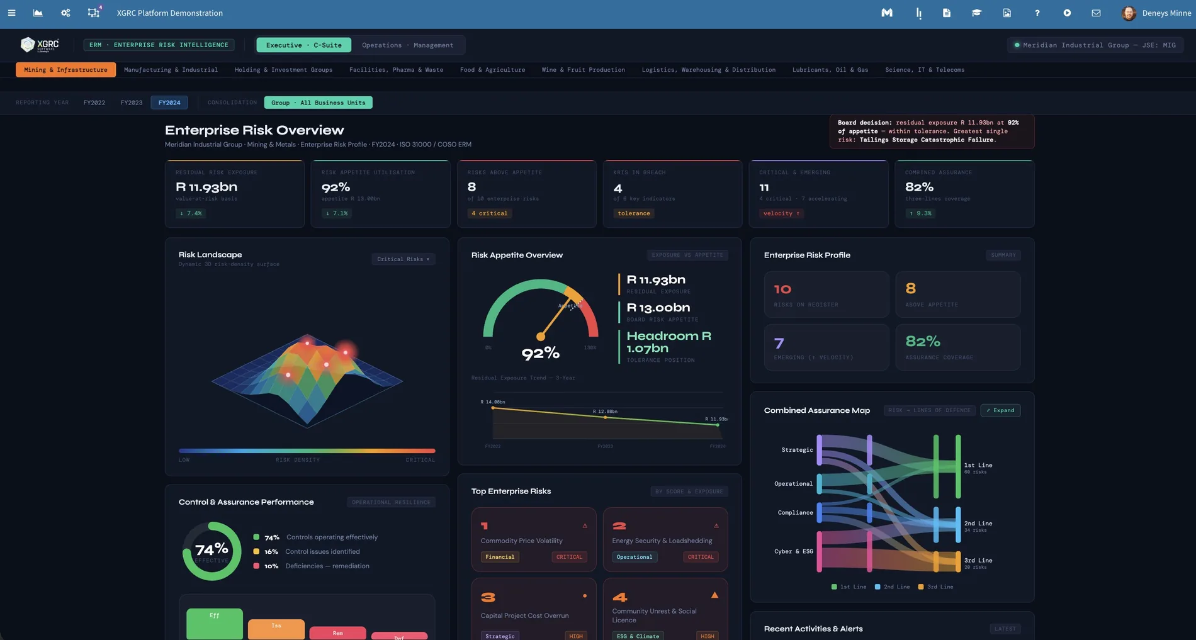Click Deneys Minne user avatar
The image size is (1196, 640).
tap(1129, 13)
